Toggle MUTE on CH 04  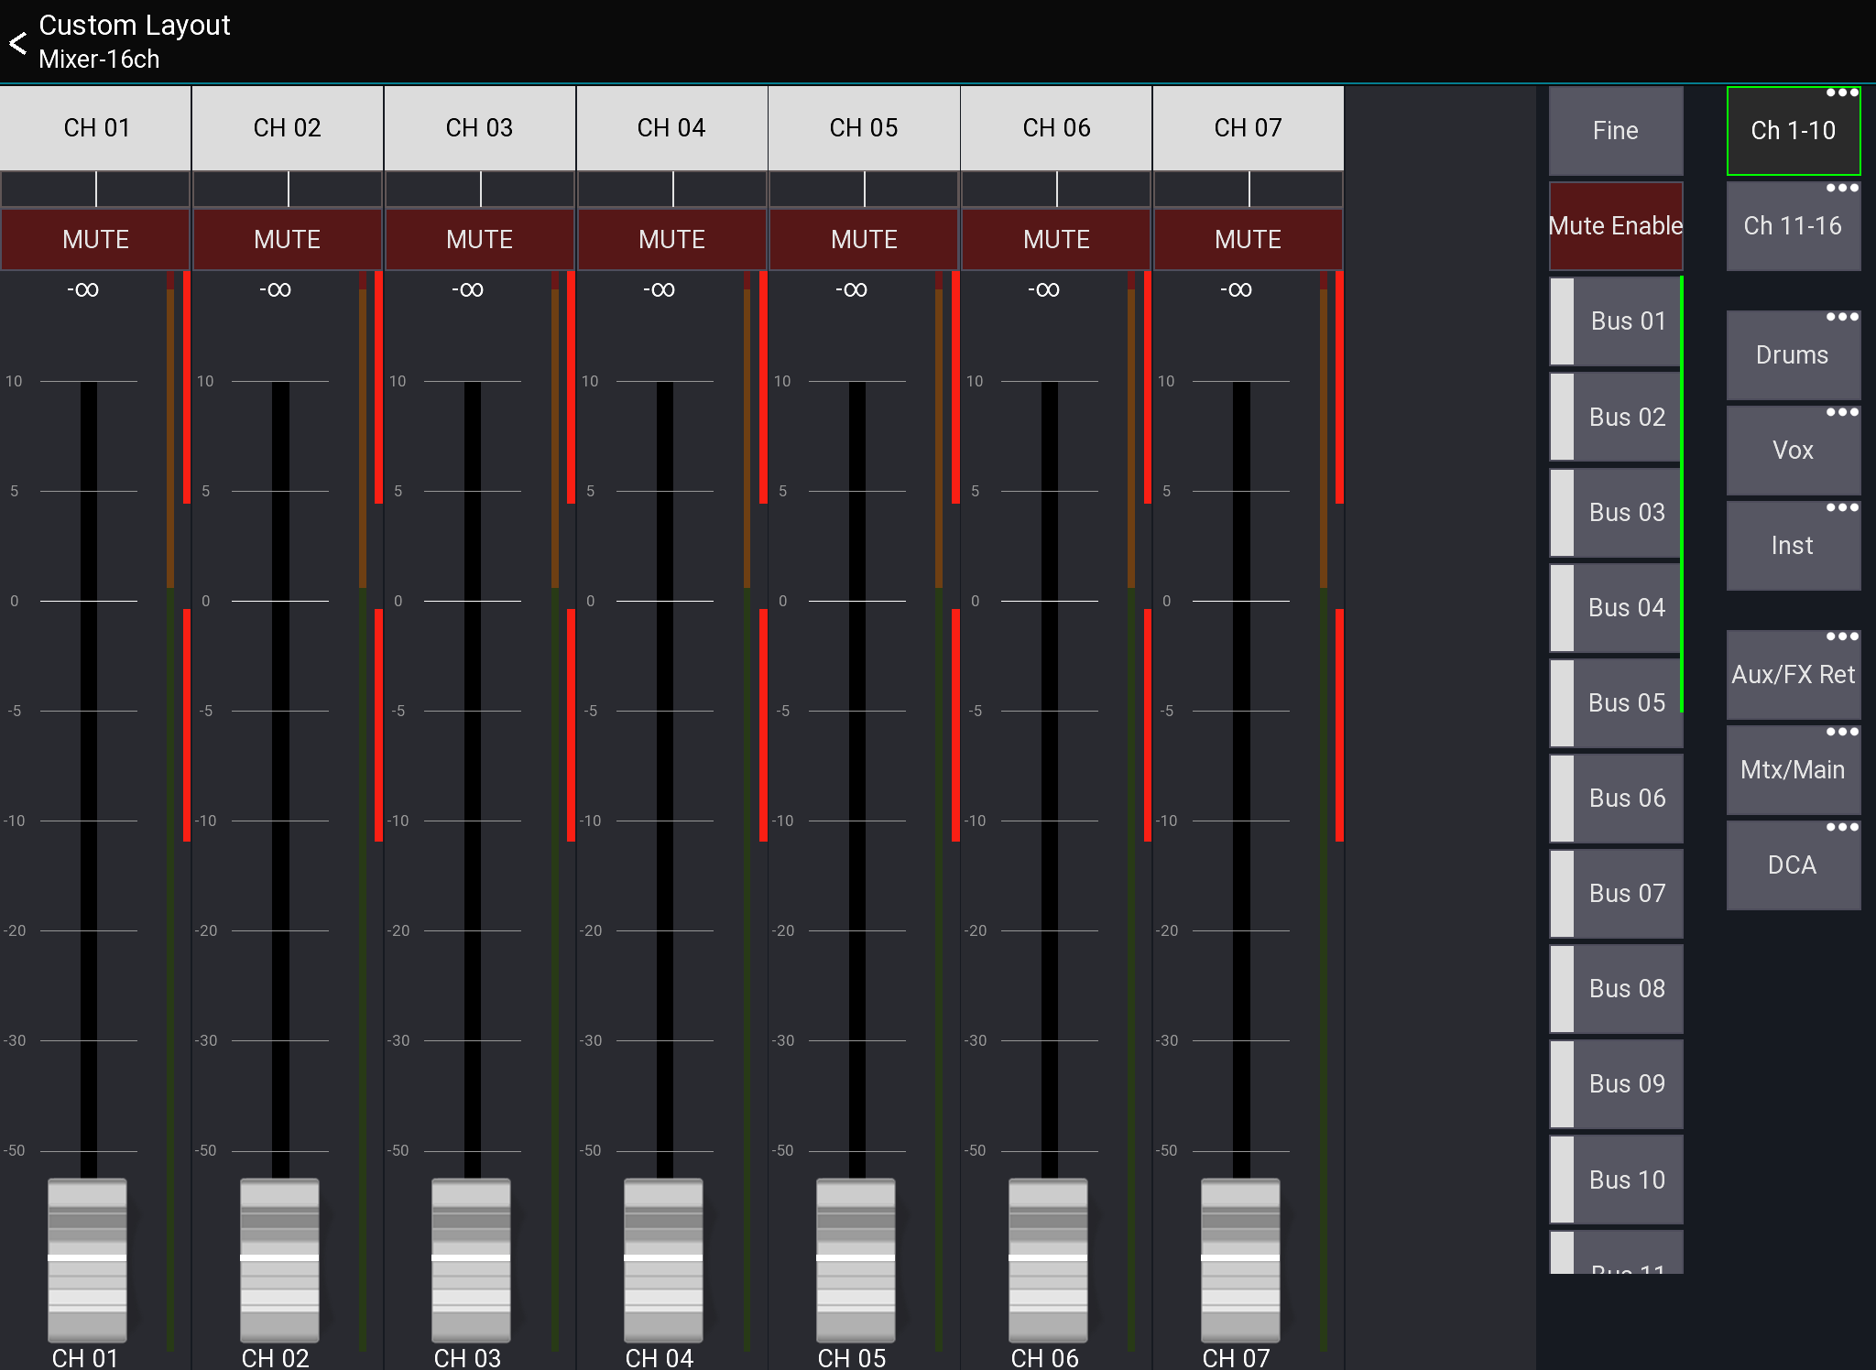(x=671, y=239)
